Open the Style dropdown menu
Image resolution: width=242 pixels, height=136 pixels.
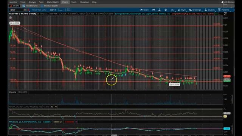coord(182,10)
